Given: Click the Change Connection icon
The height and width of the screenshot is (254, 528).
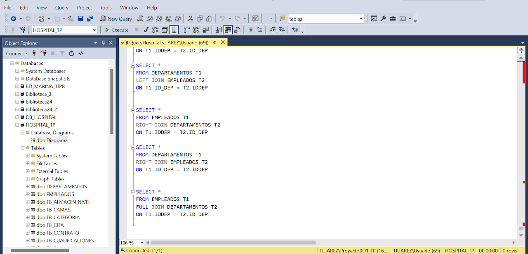Looking at the screenshot, I should click(x=23, y=30).
